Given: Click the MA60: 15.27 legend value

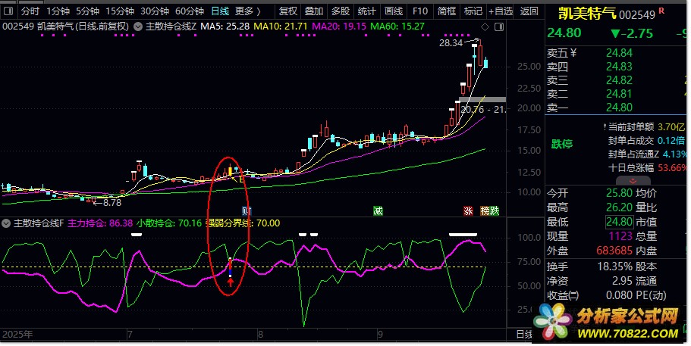Looking at the screenshot, I should 397,26.
